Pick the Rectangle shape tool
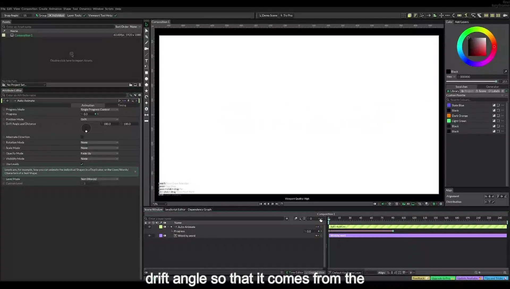This screenshot has width=510, height=289. (146, 73)
